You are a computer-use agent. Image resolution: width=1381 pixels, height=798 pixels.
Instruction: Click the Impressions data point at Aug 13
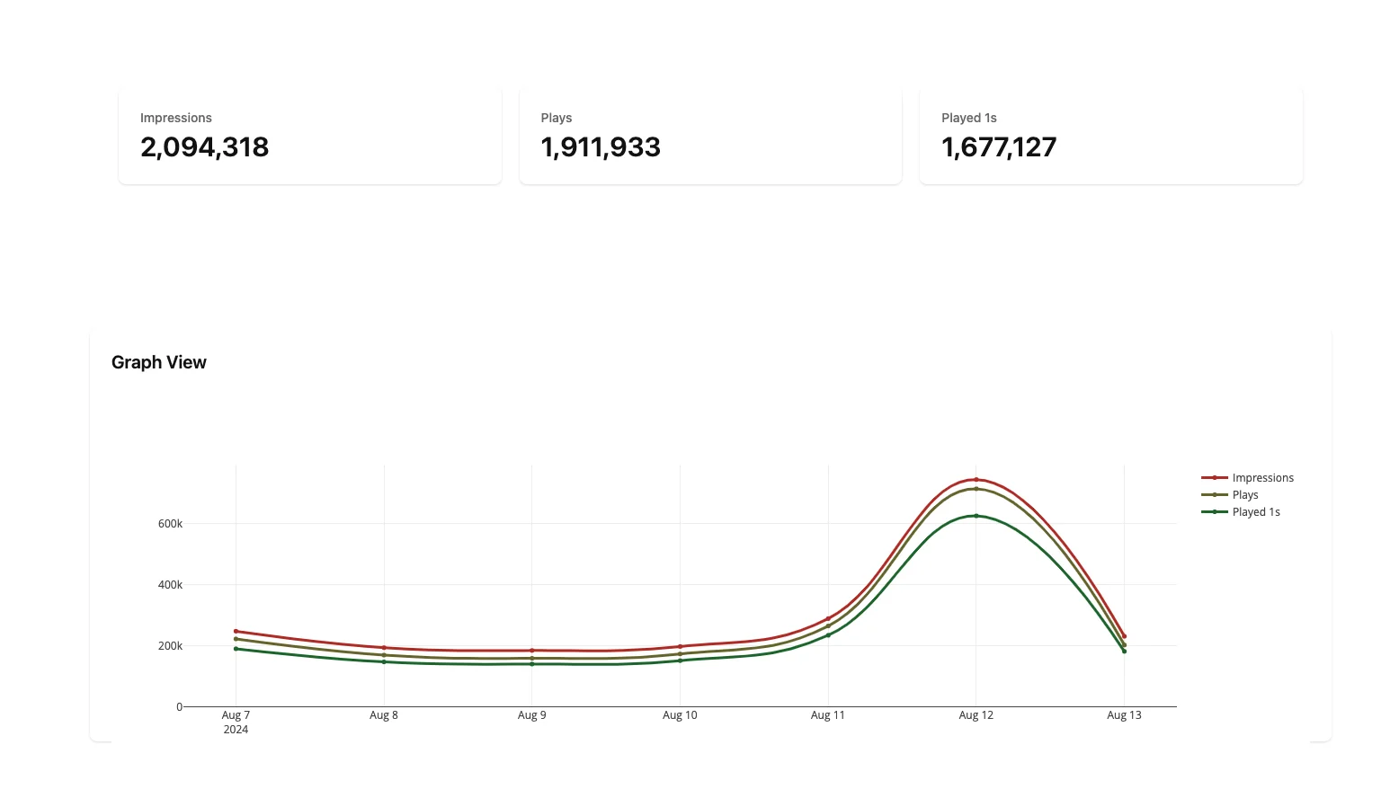[1124, 636]
